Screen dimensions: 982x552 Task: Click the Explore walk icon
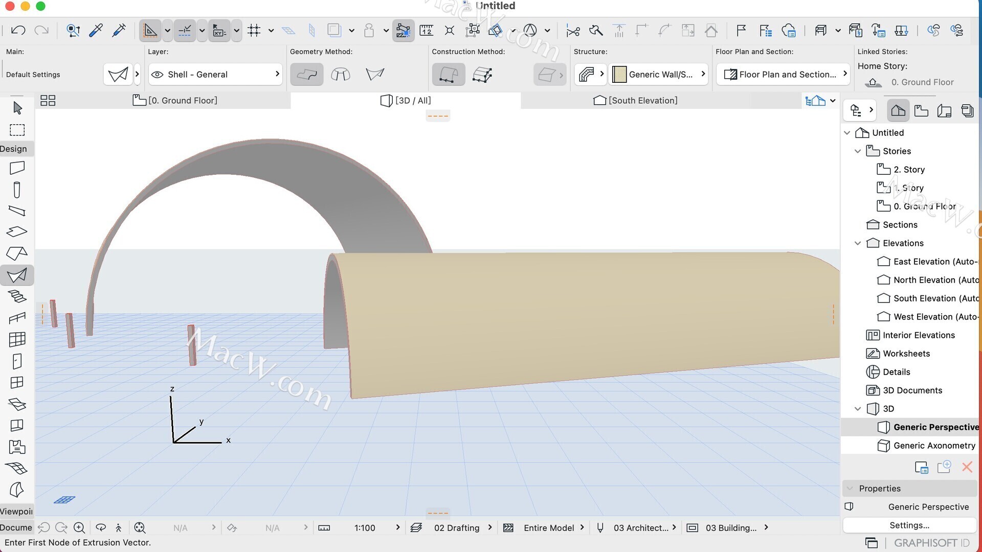click(x=119, y=527)
